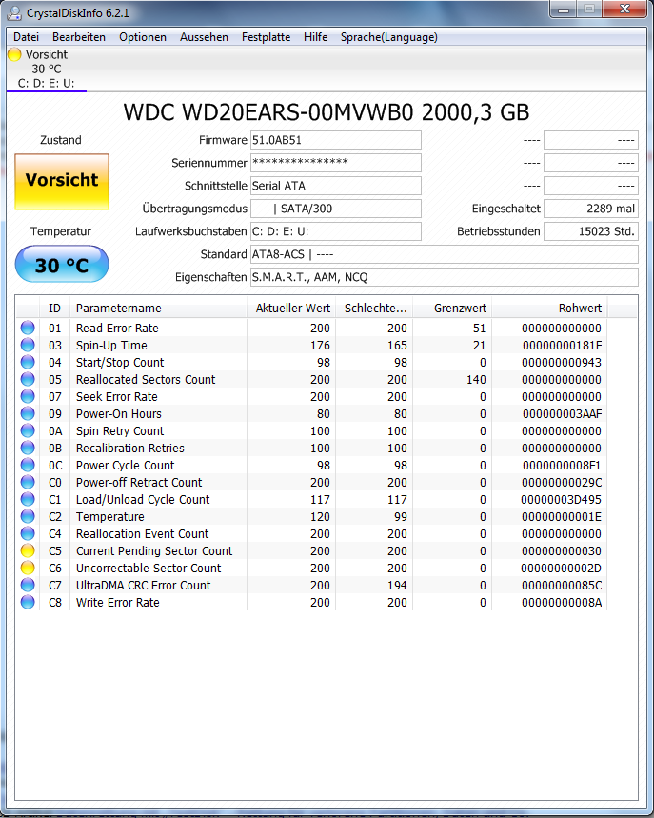Click the Rohwert column header
The width and height of the screenshot is (654, 818).
tap(549, 309)
